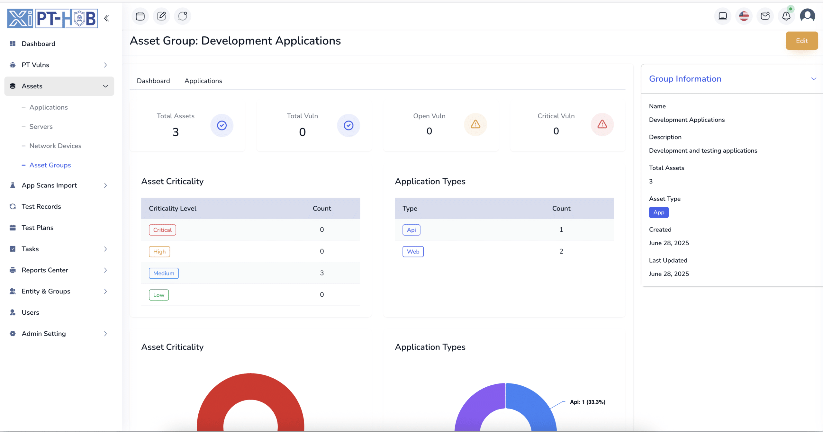Open Test Plans page
The image size is (823, 432).
coord(38,228)
